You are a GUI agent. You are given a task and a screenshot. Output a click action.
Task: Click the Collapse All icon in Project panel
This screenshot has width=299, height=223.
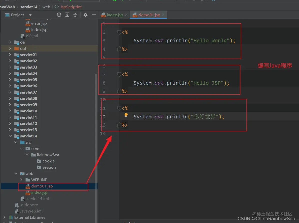pyautogui.click(x=75, y=15)
